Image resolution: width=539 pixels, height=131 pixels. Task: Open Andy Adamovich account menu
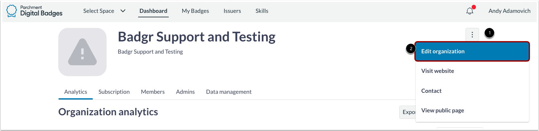point(509,11)
